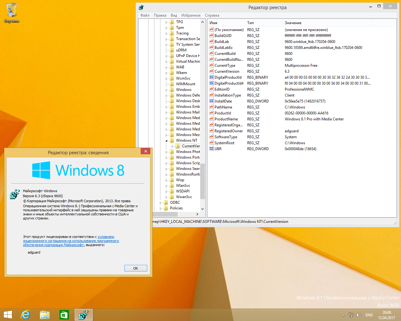Click the Wbem folder icon
The width and height of the screenshot is (401, 321).
172,72
